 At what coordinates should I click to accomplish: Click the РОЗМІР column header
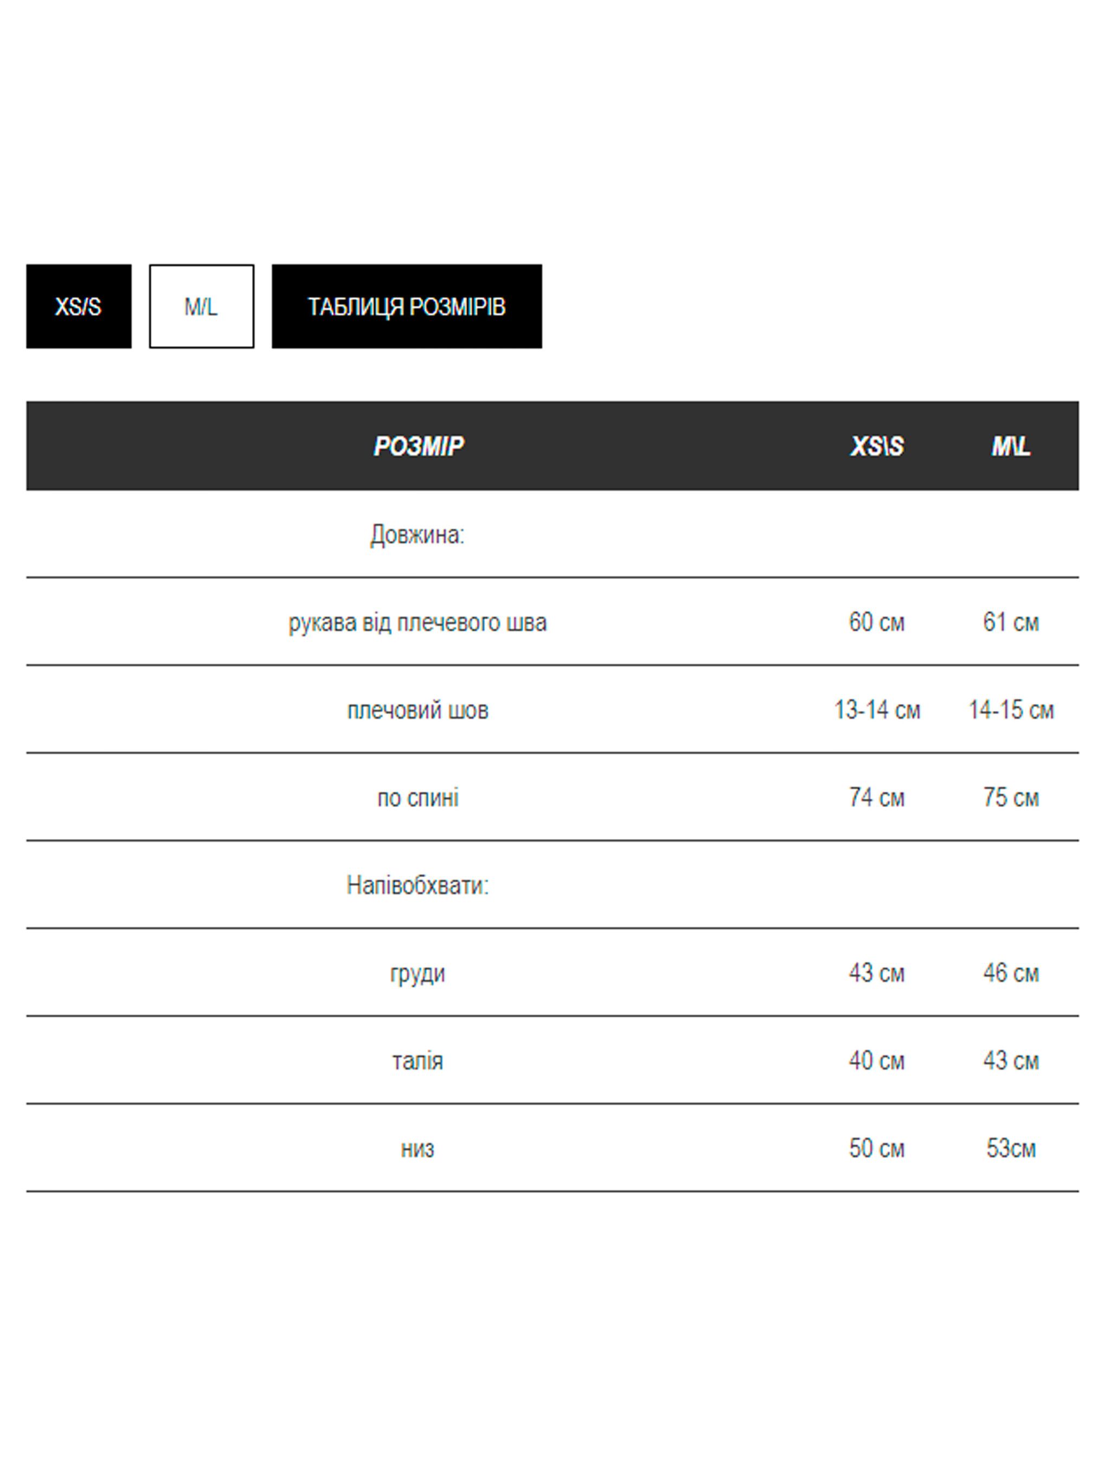click(x=418, y=446)
